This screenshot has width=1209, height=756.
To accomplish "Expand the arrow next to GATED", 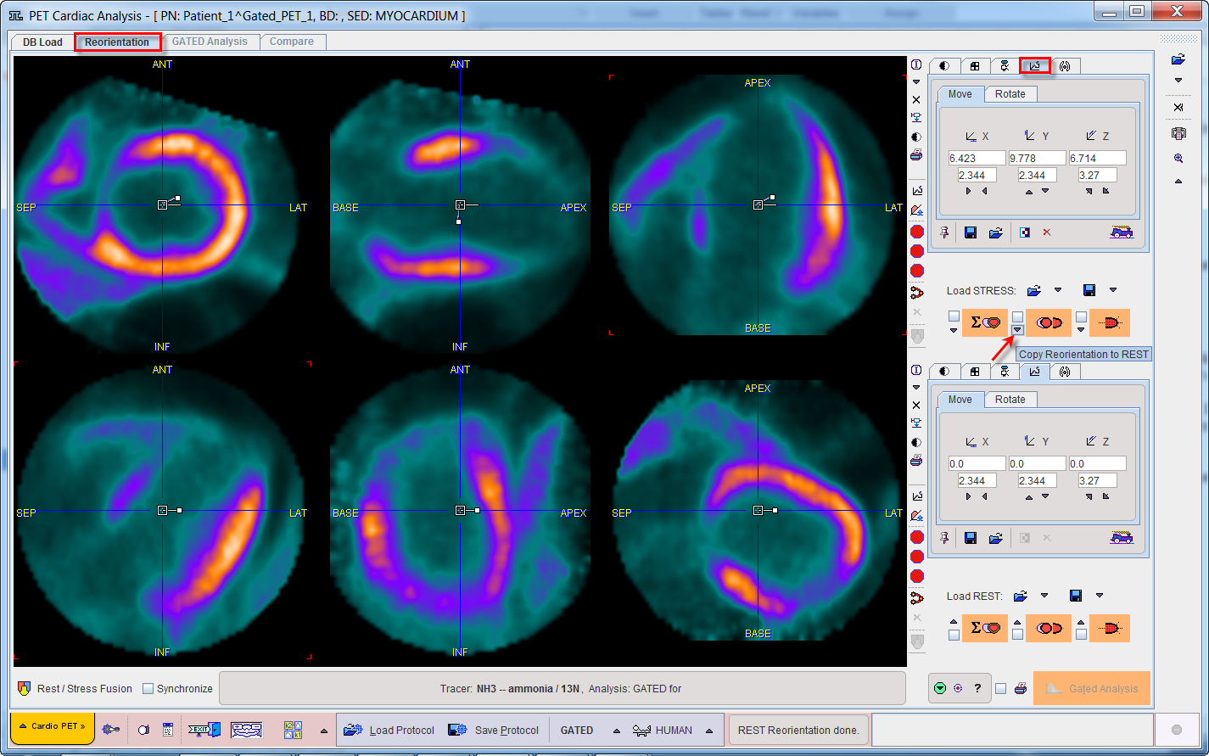I will pos(617,731).
